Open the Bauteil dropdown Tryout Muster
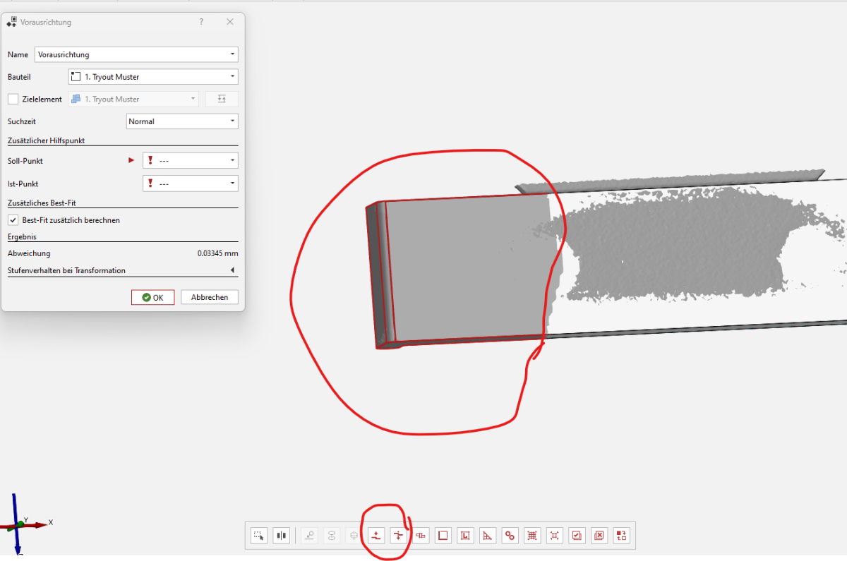847x561 pixels. click(153, 77)
